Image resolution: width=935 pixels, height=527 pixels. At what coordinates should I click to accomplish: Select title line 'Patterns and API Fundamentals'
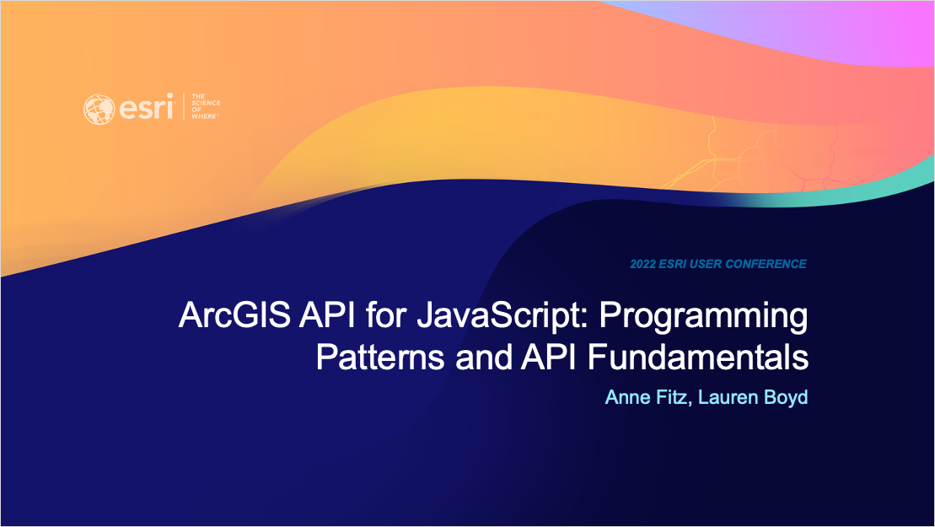(562, 358)
